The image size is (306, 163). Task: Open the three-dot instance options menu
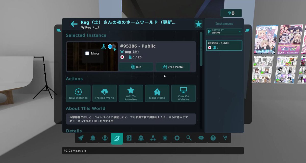point(201,49)
